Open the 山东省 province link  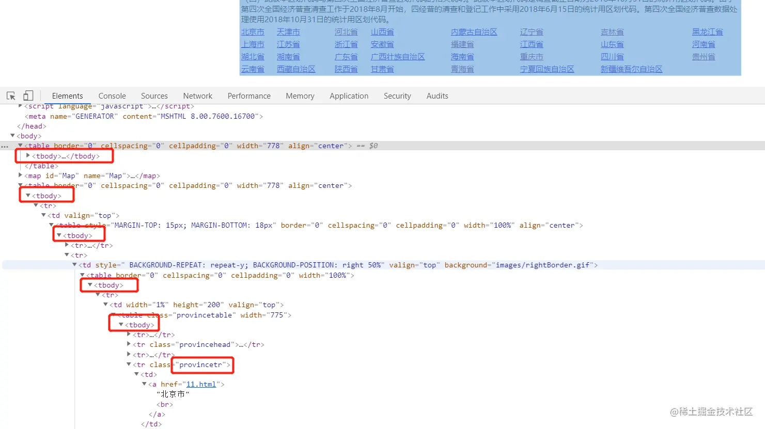(612, 44)
